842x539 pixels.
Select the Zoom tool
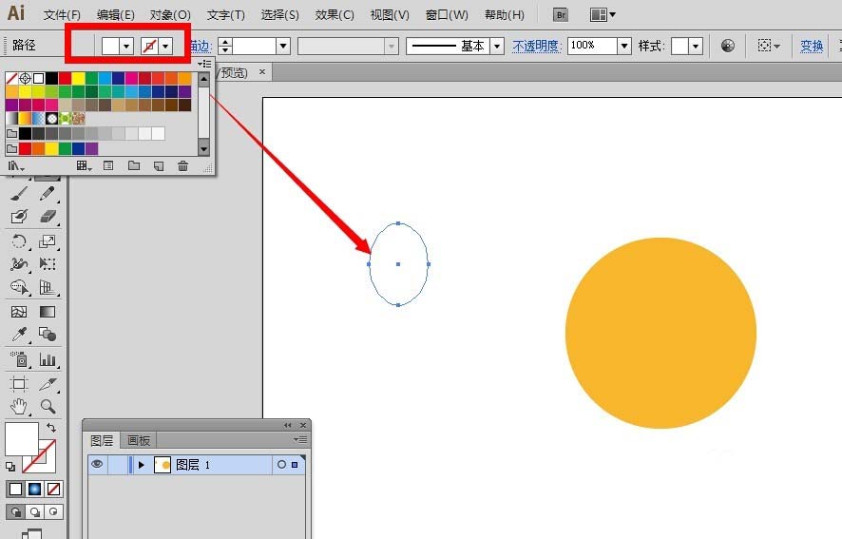tap(48, 406)
